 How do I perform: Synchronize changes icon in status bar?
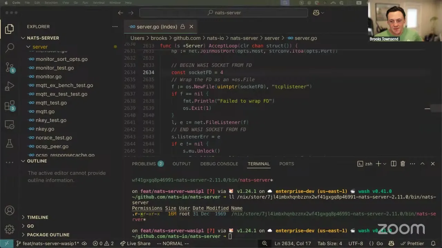pos(84,244)
